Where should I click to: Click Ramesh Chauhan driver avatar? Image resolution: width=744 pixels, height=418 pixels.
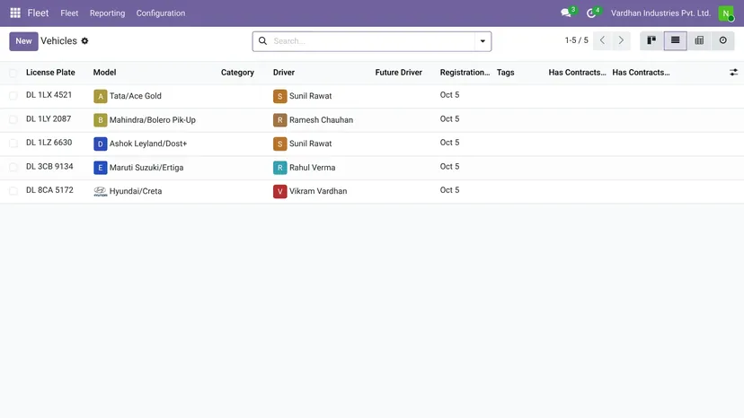[x=280, y=120]
